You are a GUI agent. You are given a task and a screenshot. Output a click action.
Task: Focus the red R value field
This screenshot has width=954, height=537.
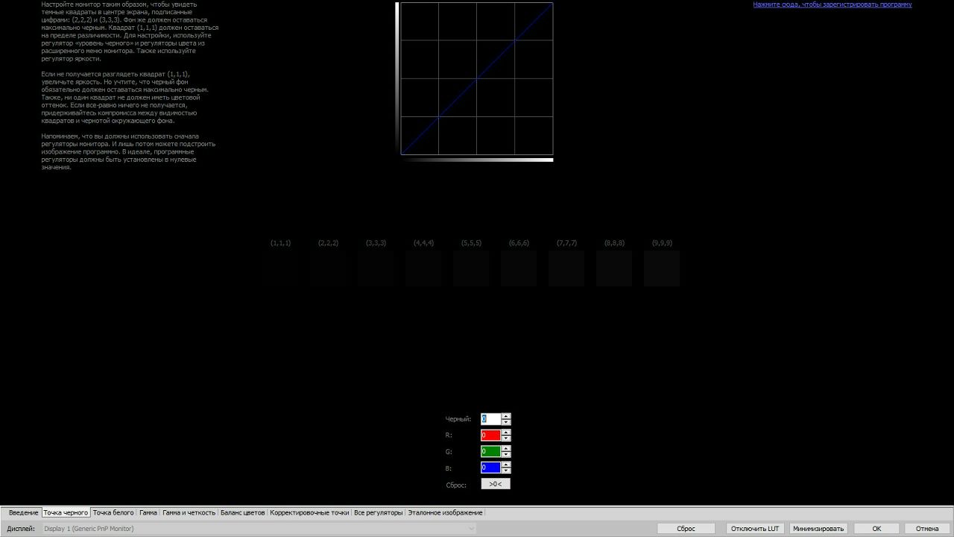[490, 436]
